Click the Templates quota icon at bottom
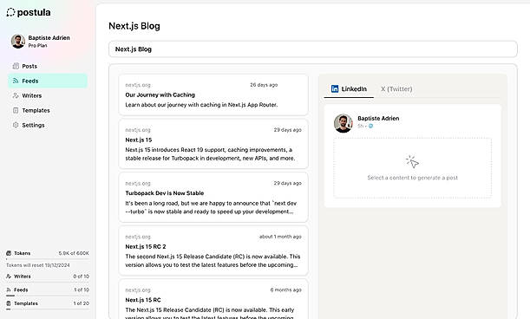The image size is (530, 319). [9, 303]
